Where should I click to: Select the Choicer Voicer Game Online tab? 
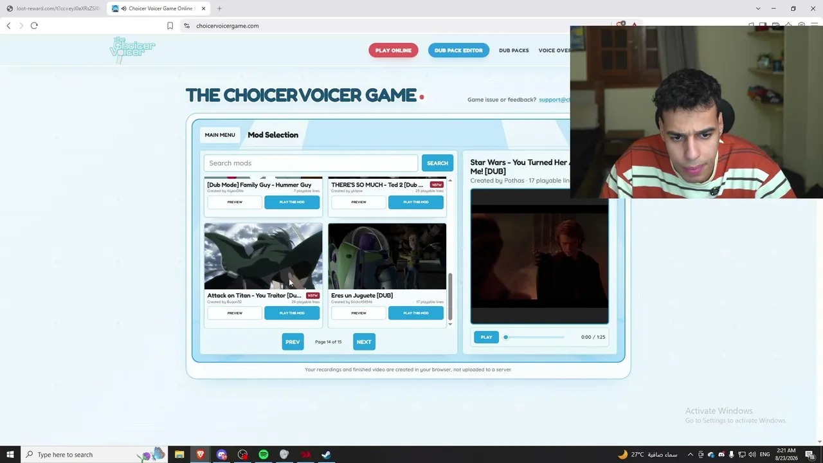158,8
